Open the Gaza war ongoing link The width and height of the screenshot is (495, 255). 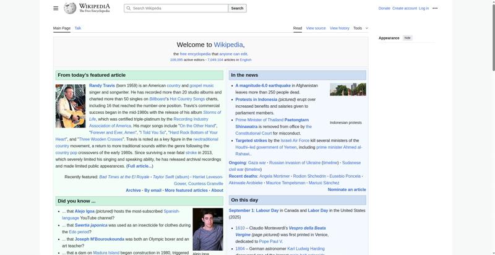pos(257,163)
